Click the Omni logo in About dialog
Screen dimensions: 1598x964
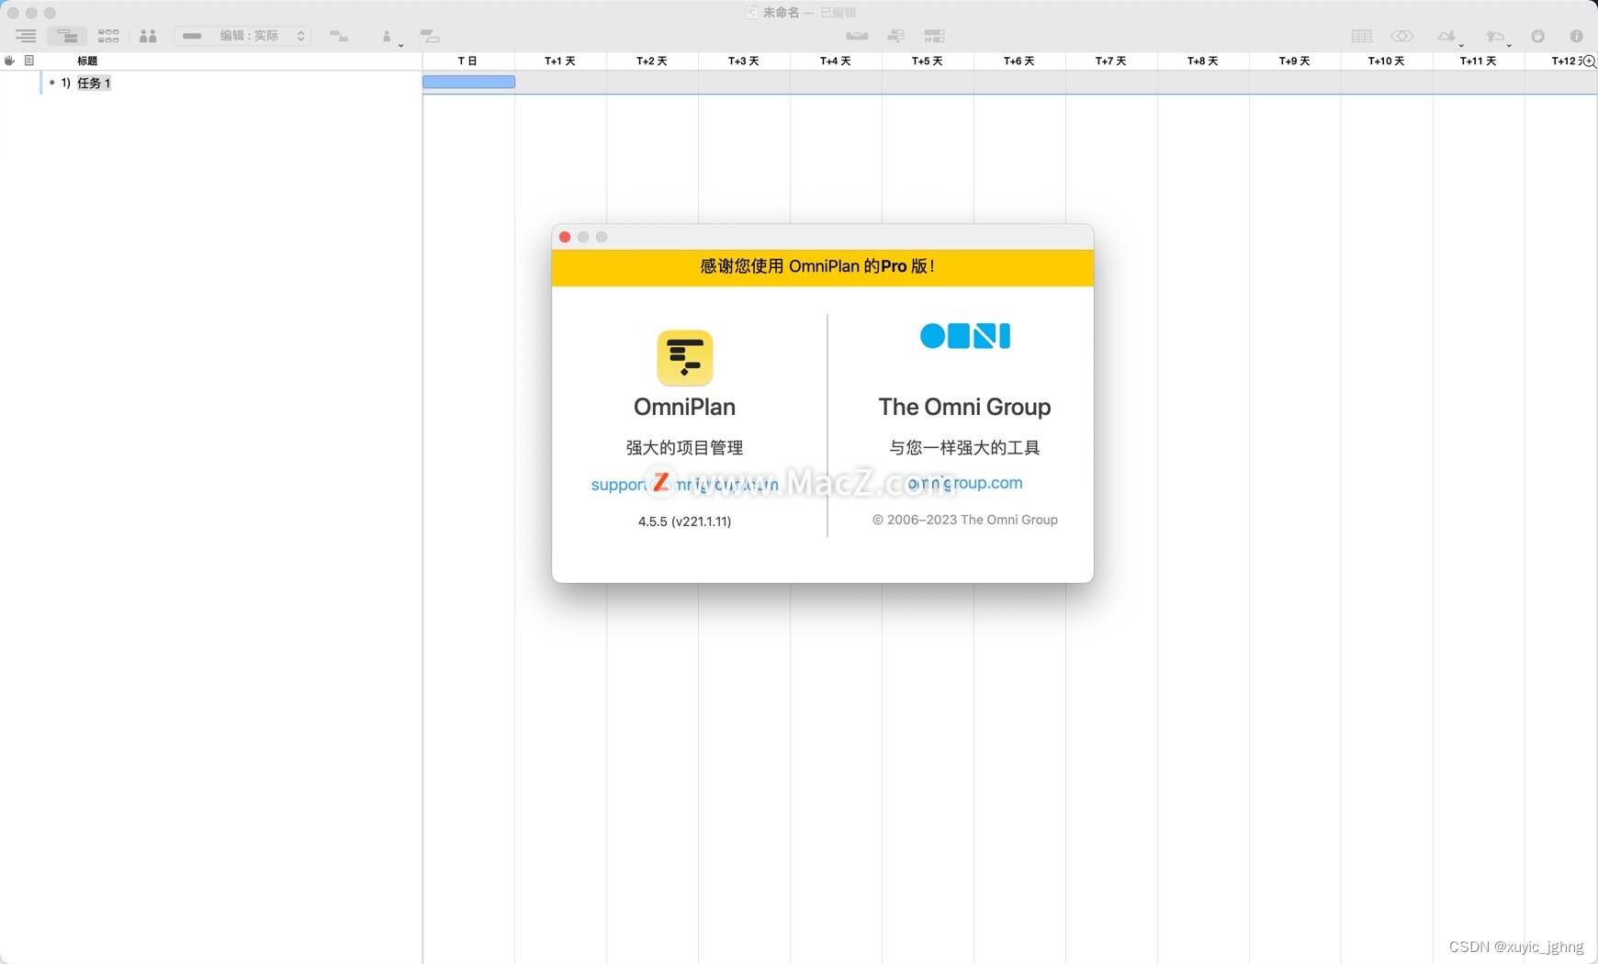(x=965, y=336)
